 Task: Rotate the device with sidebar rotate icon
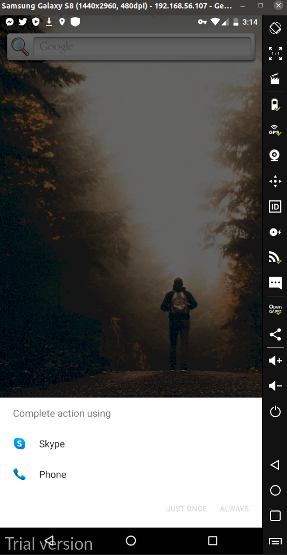click(x=275, y=28)
